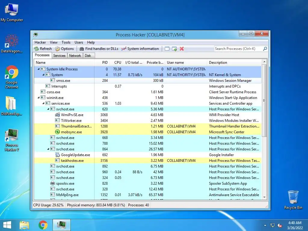Viewport: 308px width, 231px height.
Task: Open the Process Hacker window icon menu
Action: pyautogui.click(x=35, y=35)
